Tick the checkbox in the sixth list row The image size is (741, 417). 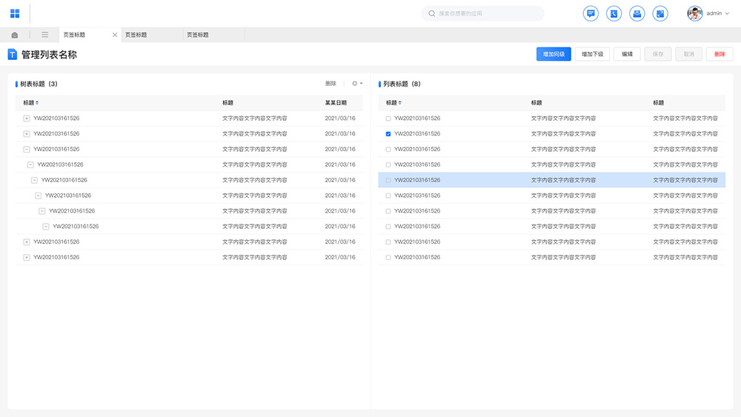pos(388,196)
